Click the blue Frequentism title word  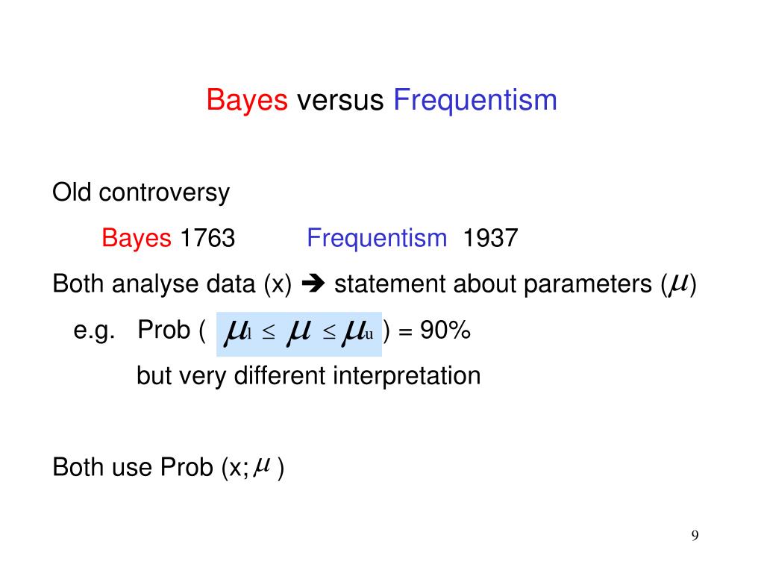[475, 101]
